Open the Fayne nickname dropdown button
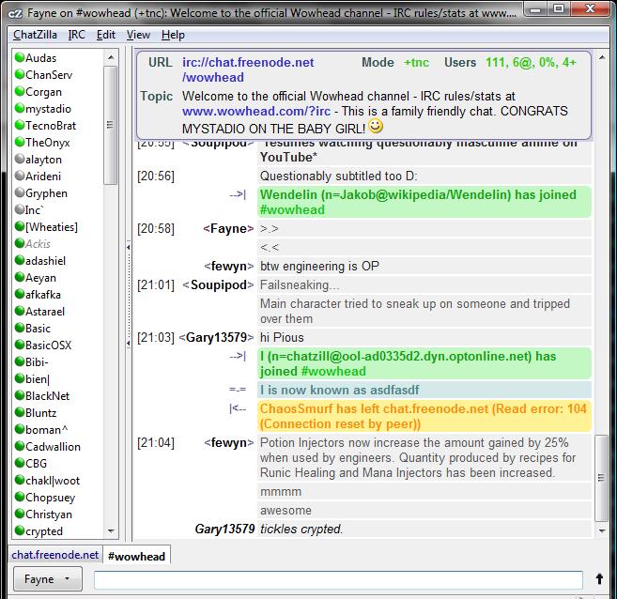Viewport: 617px width, 599px height. tap(46, 579)
